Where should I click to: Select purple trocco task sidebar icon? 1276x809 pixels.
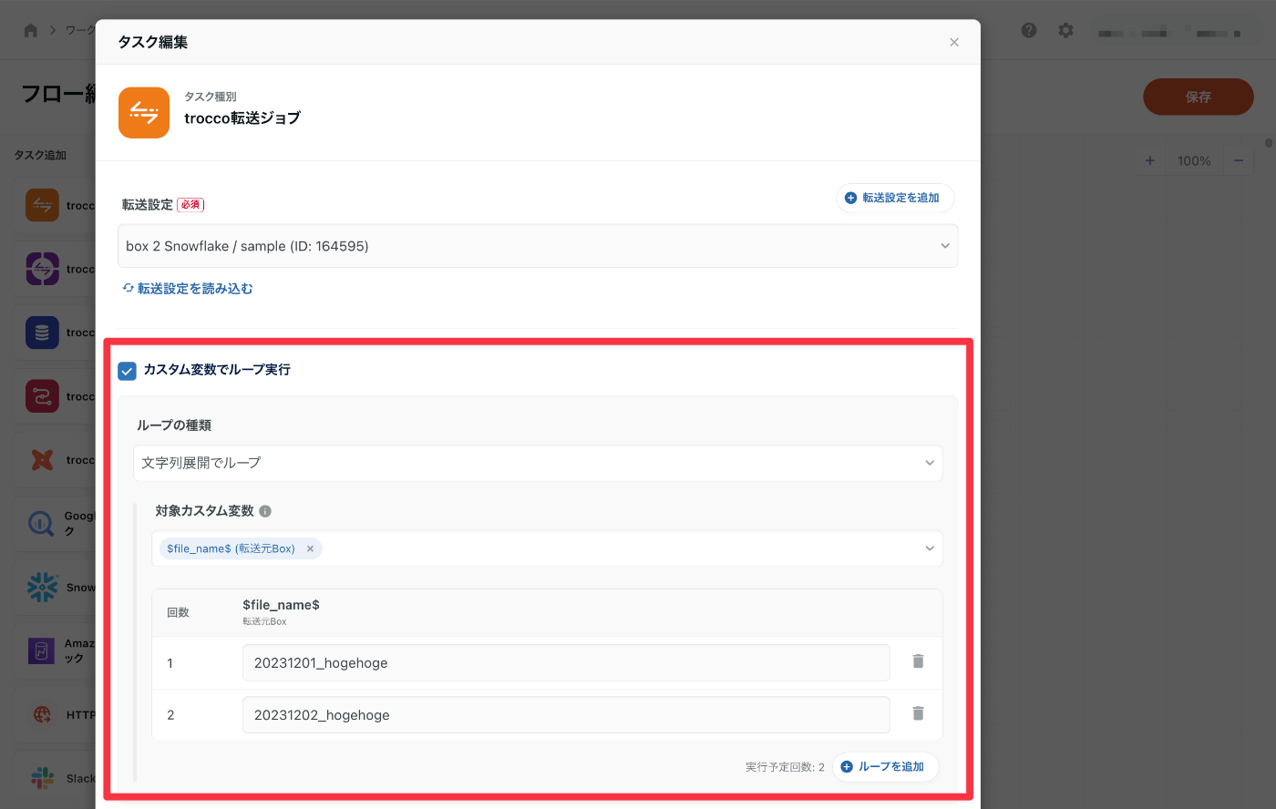42,269
